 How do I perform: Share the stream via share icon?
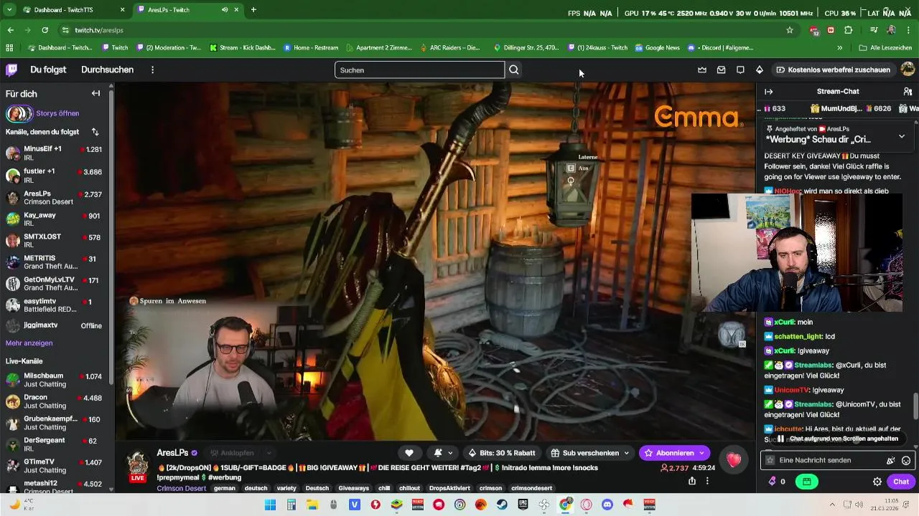pos(692,481)
